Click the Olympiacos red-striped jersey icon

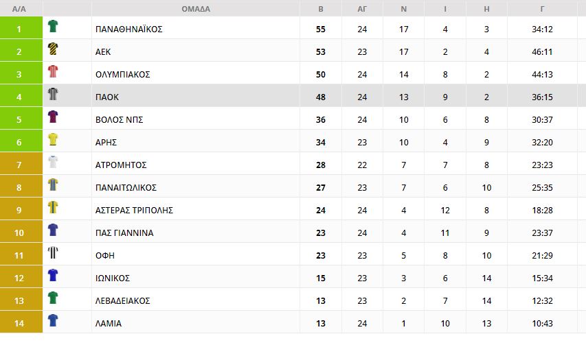click(53, 72)
